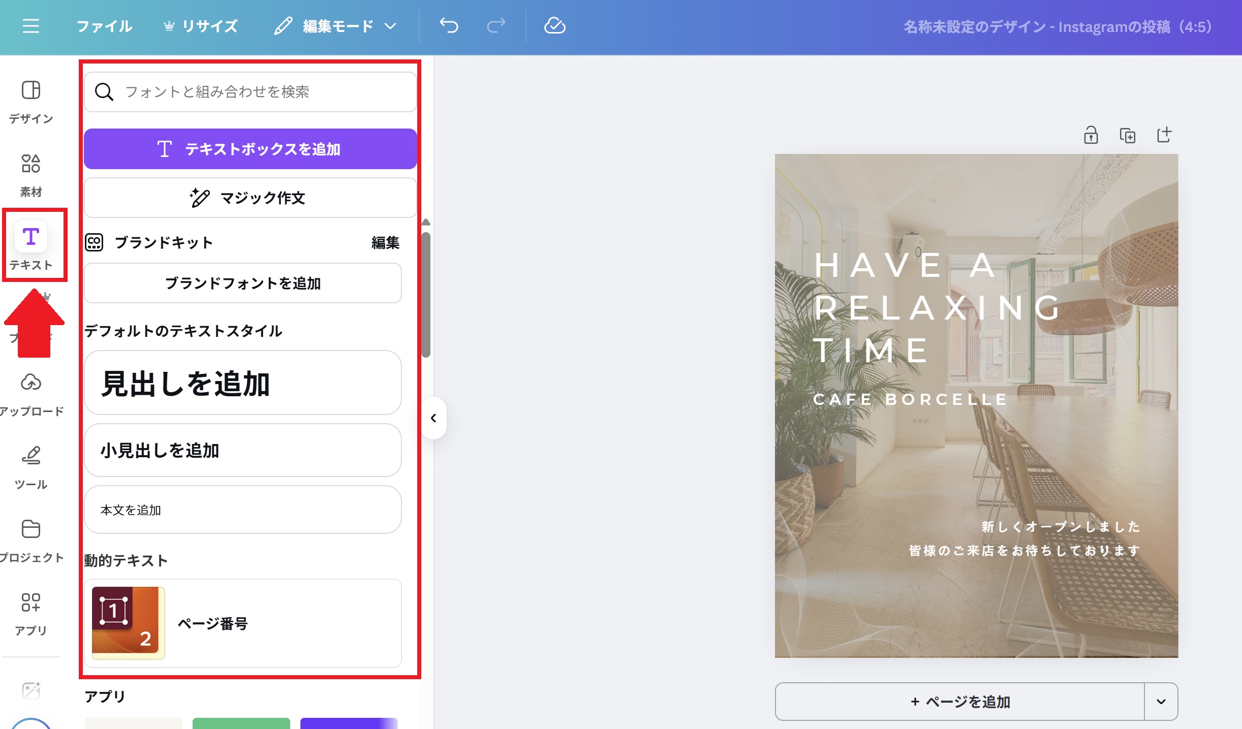
Task: Click the マジック作文 button
Action: (x=250, y=198)
